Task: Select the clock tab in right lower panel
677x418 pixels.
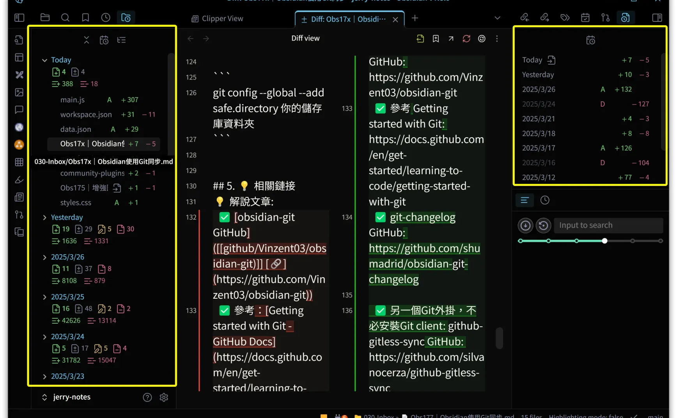Action: click(x=545, y=200)
